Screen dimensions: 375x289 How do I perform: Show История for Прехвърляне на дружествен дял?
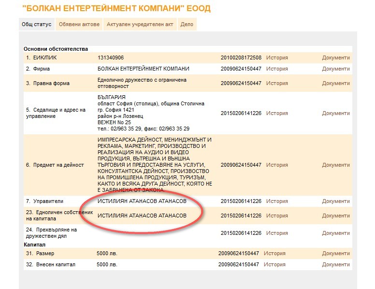pyautogui.click(x=277, y=233)
